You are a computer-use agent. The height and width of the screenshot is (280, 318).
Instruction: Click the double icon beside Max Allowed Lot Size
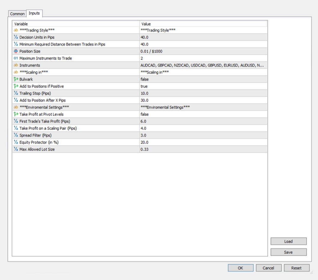[x=16, y=149]
